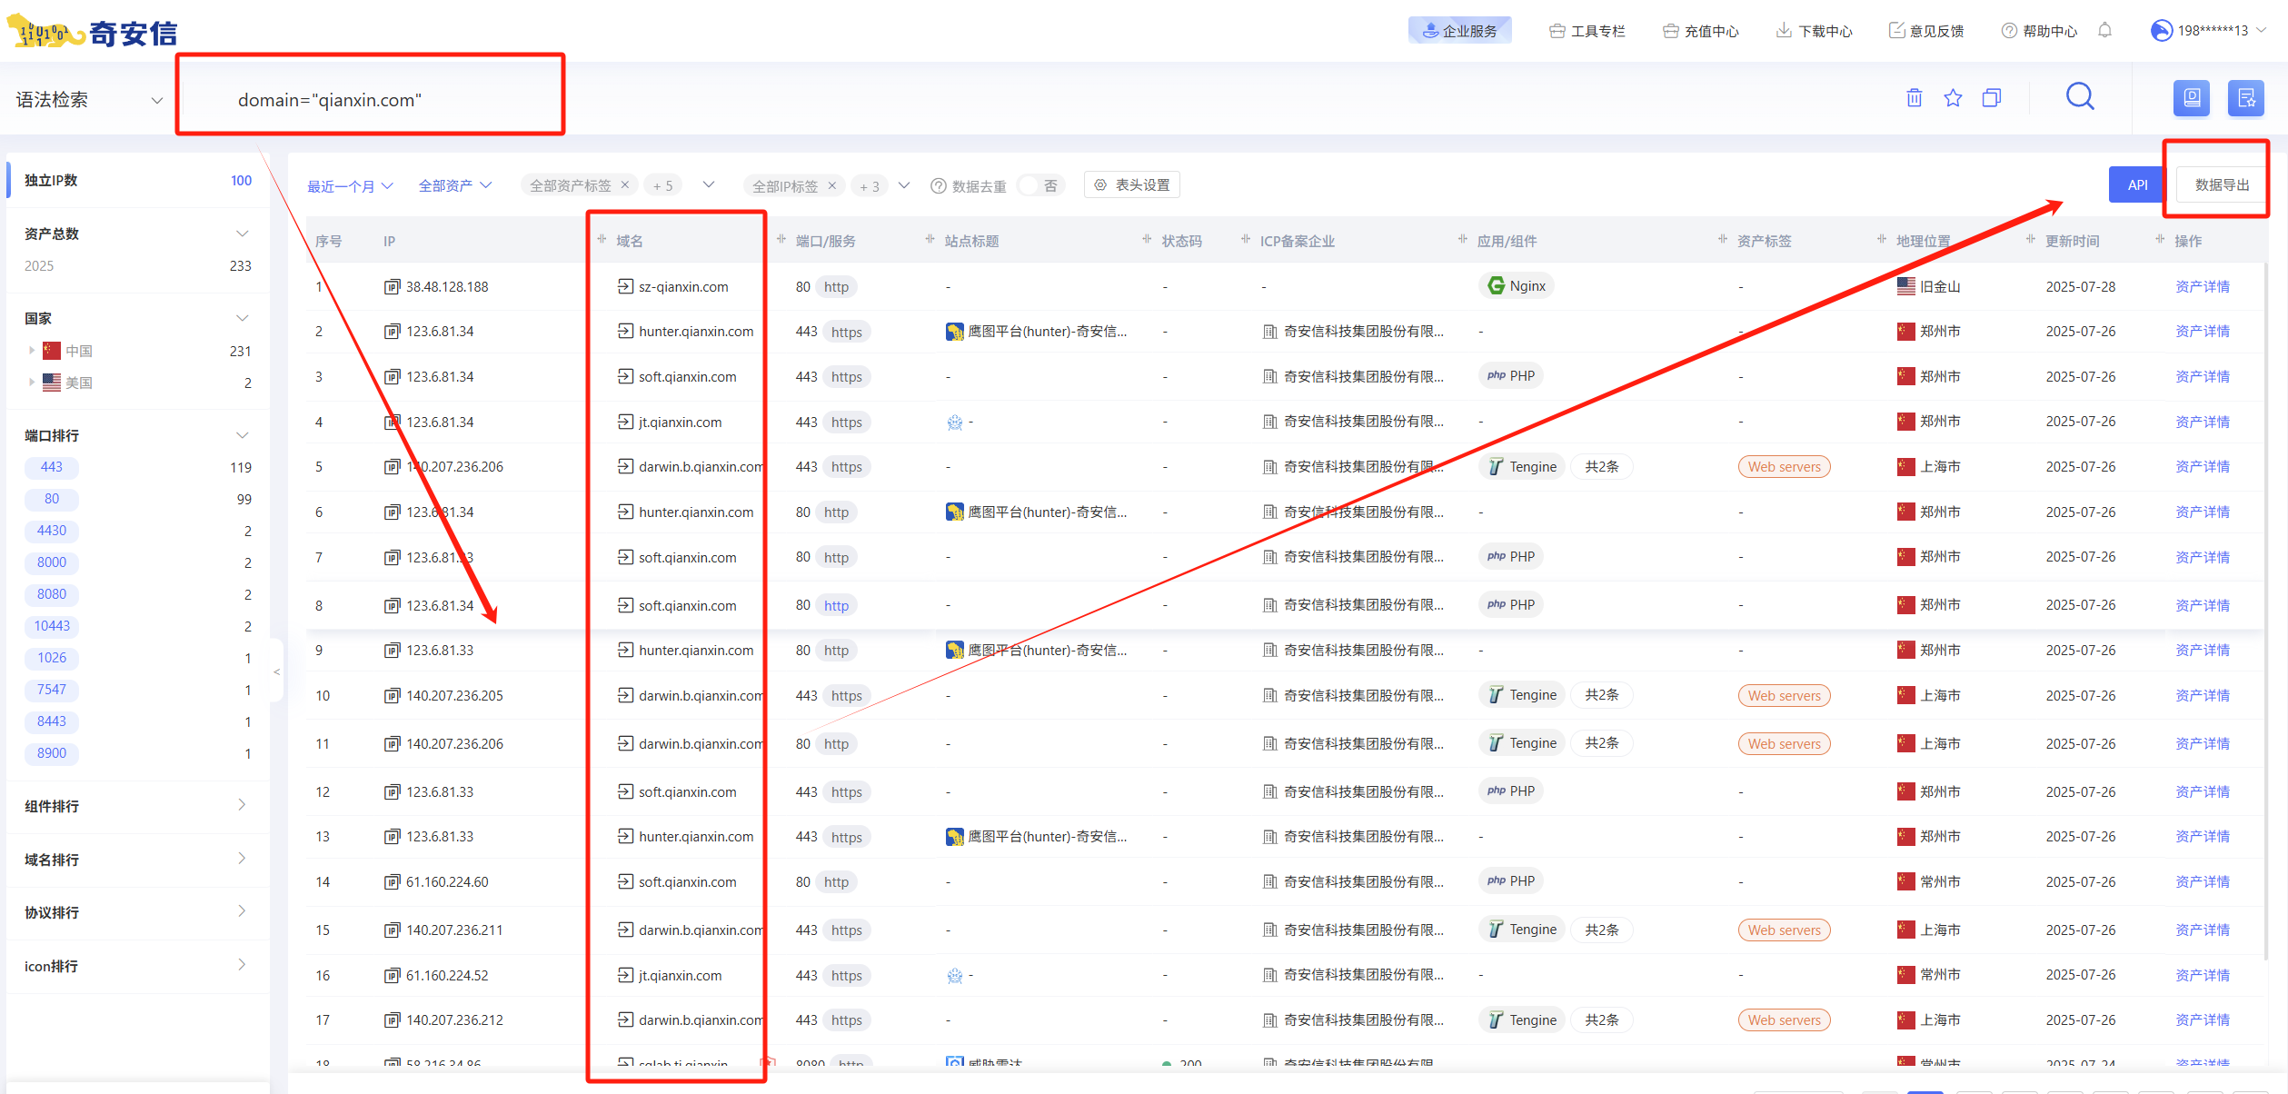The height and width of the screenshot is (1094, 2288).
Task: Filter by port 8080 tag in sidebar
Action: point(52,594)
